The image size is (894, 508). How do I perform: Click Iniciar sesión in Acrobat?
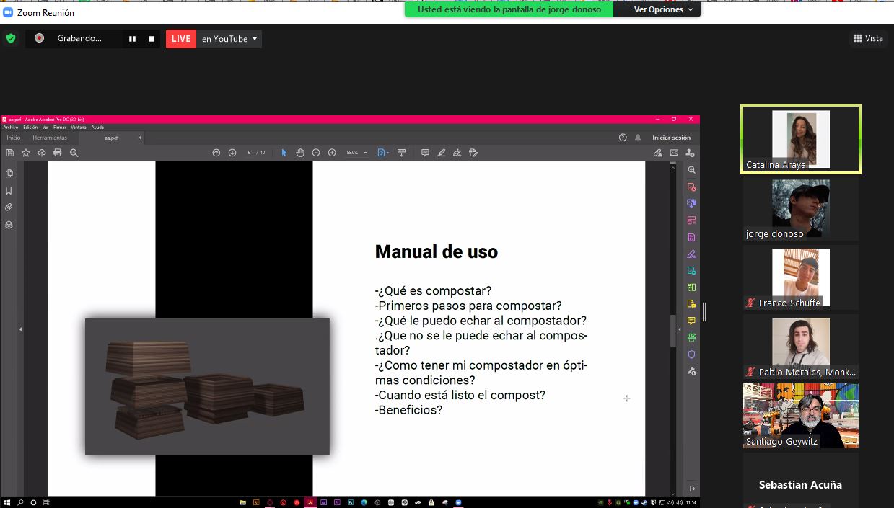coord(671,138)
